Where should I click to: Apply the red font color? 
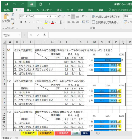pos(53,22)
